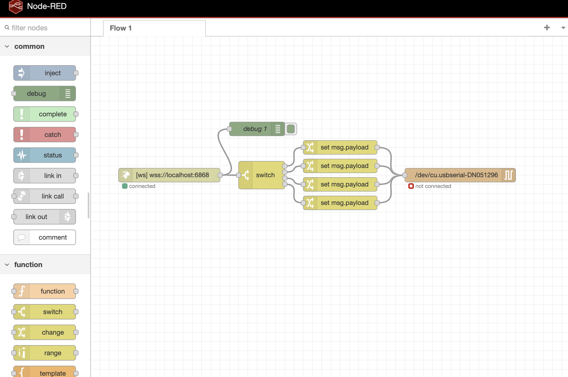The width and height of the screenshot is (568, 377).
Task: Click the status node pulse icon in palette
Action: coord(22,155)
